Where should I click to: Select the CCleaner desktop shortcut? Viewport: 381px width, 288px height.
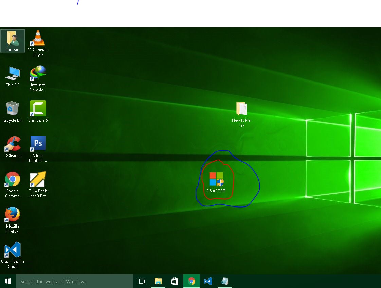click(x=12, y=147)
